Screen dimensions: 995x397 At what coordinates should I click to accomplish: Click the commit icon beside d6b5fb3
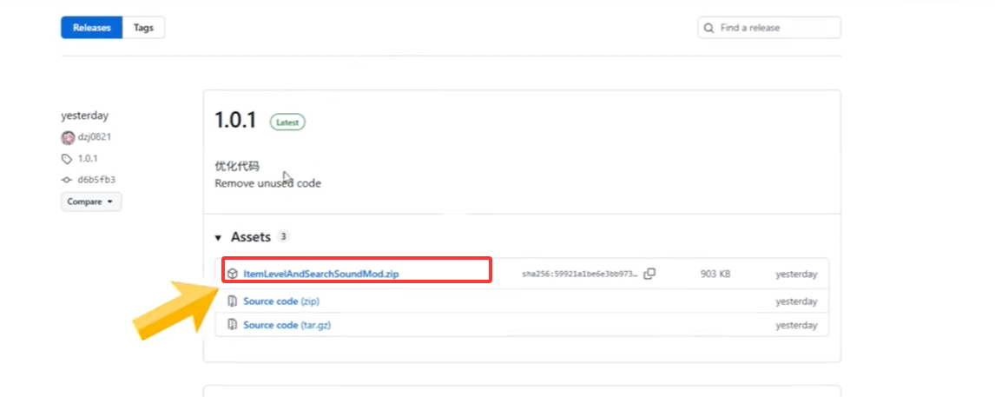point(67,180)
